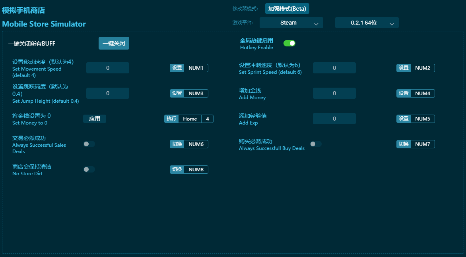This screenshot has width=466, height=257.
Task: Click the NUM1 hotkey set button
Action: pos(189,68)
